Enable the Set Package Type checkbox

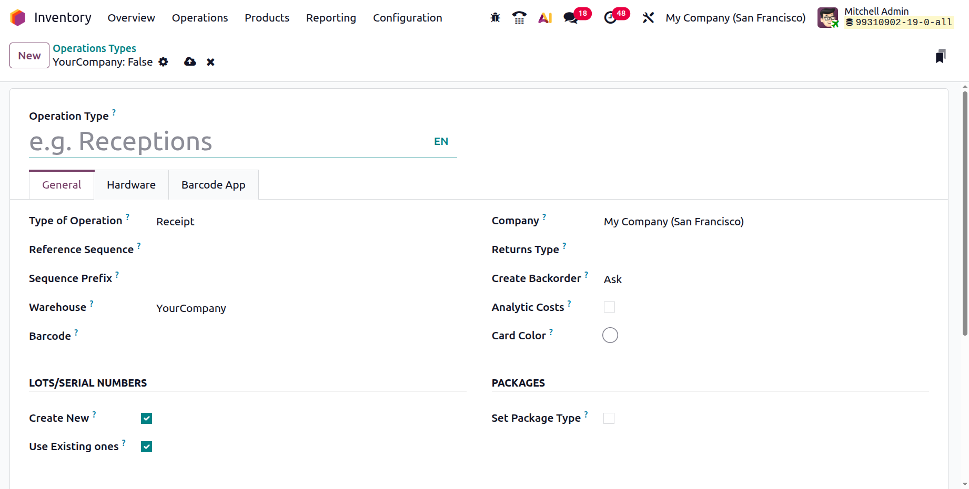coord(609,418)
